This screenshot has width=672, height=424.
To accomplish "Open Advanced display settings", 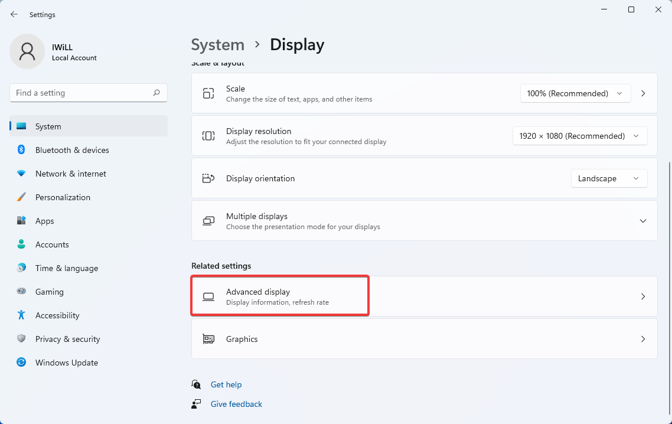I will point(279,296).
